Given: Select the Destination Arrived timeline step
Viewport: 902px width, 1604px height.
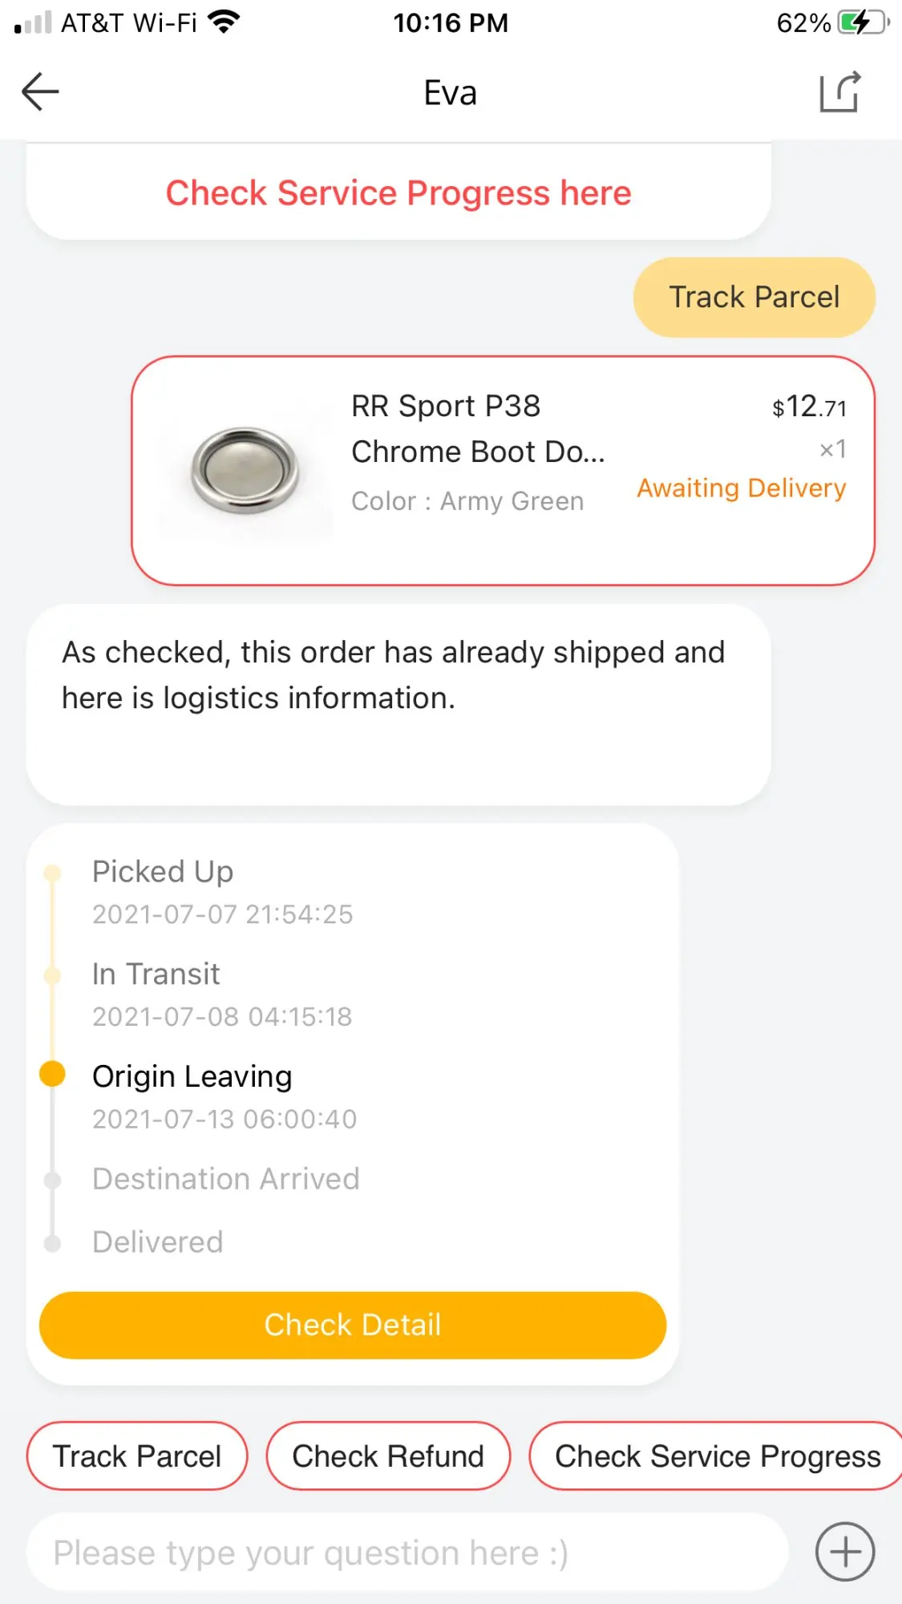Looking at the screenshot, I should coord(225,1180).
